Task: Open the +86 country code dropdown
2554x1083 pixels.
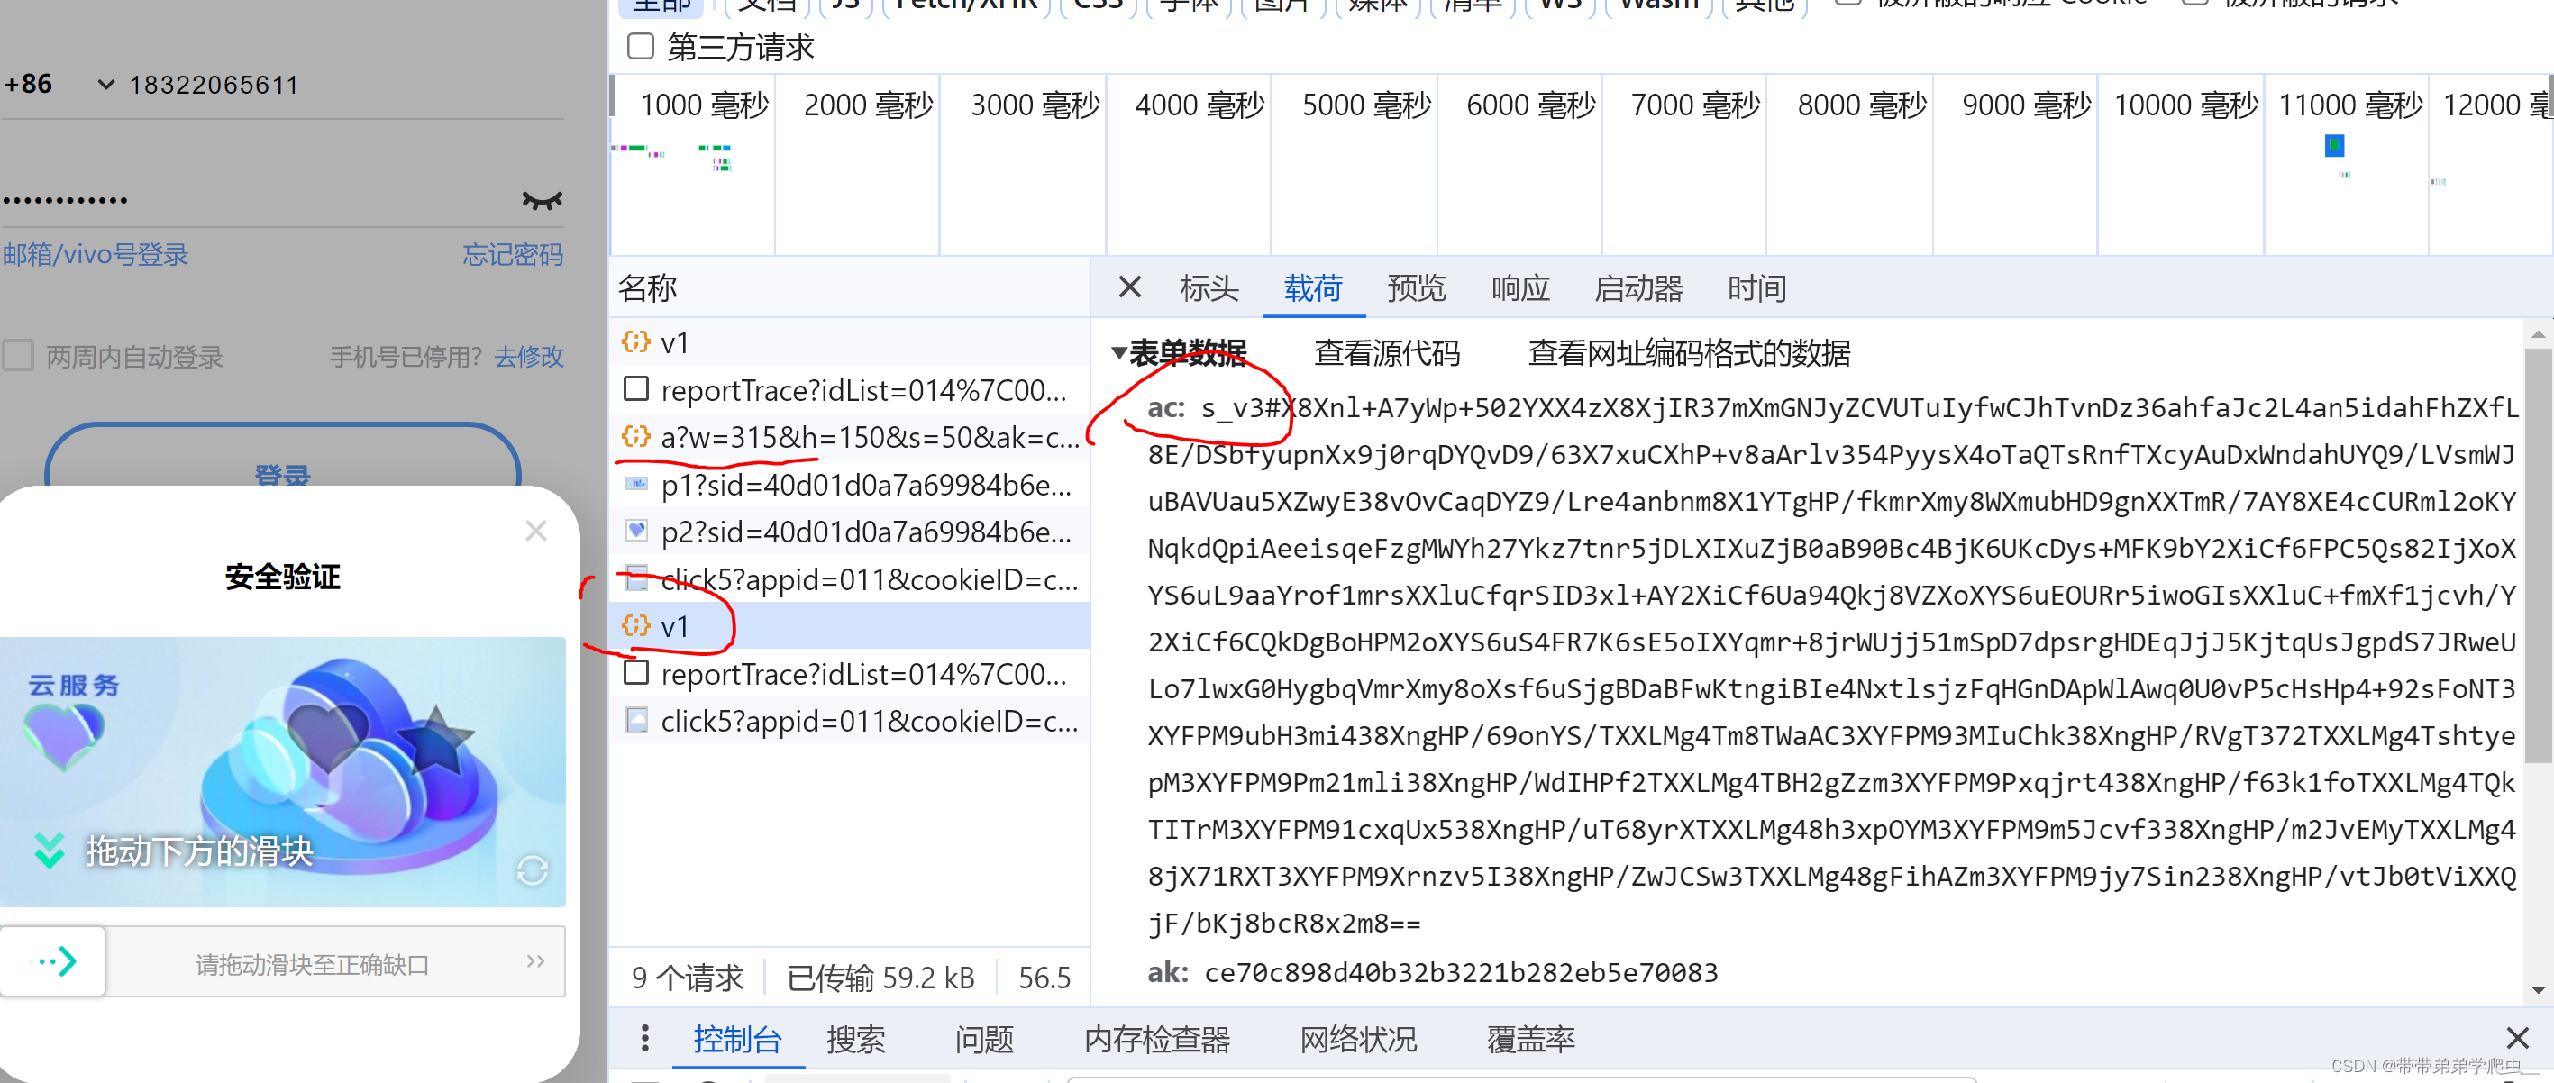Action: pyautogui.click(x=105, y=86)
